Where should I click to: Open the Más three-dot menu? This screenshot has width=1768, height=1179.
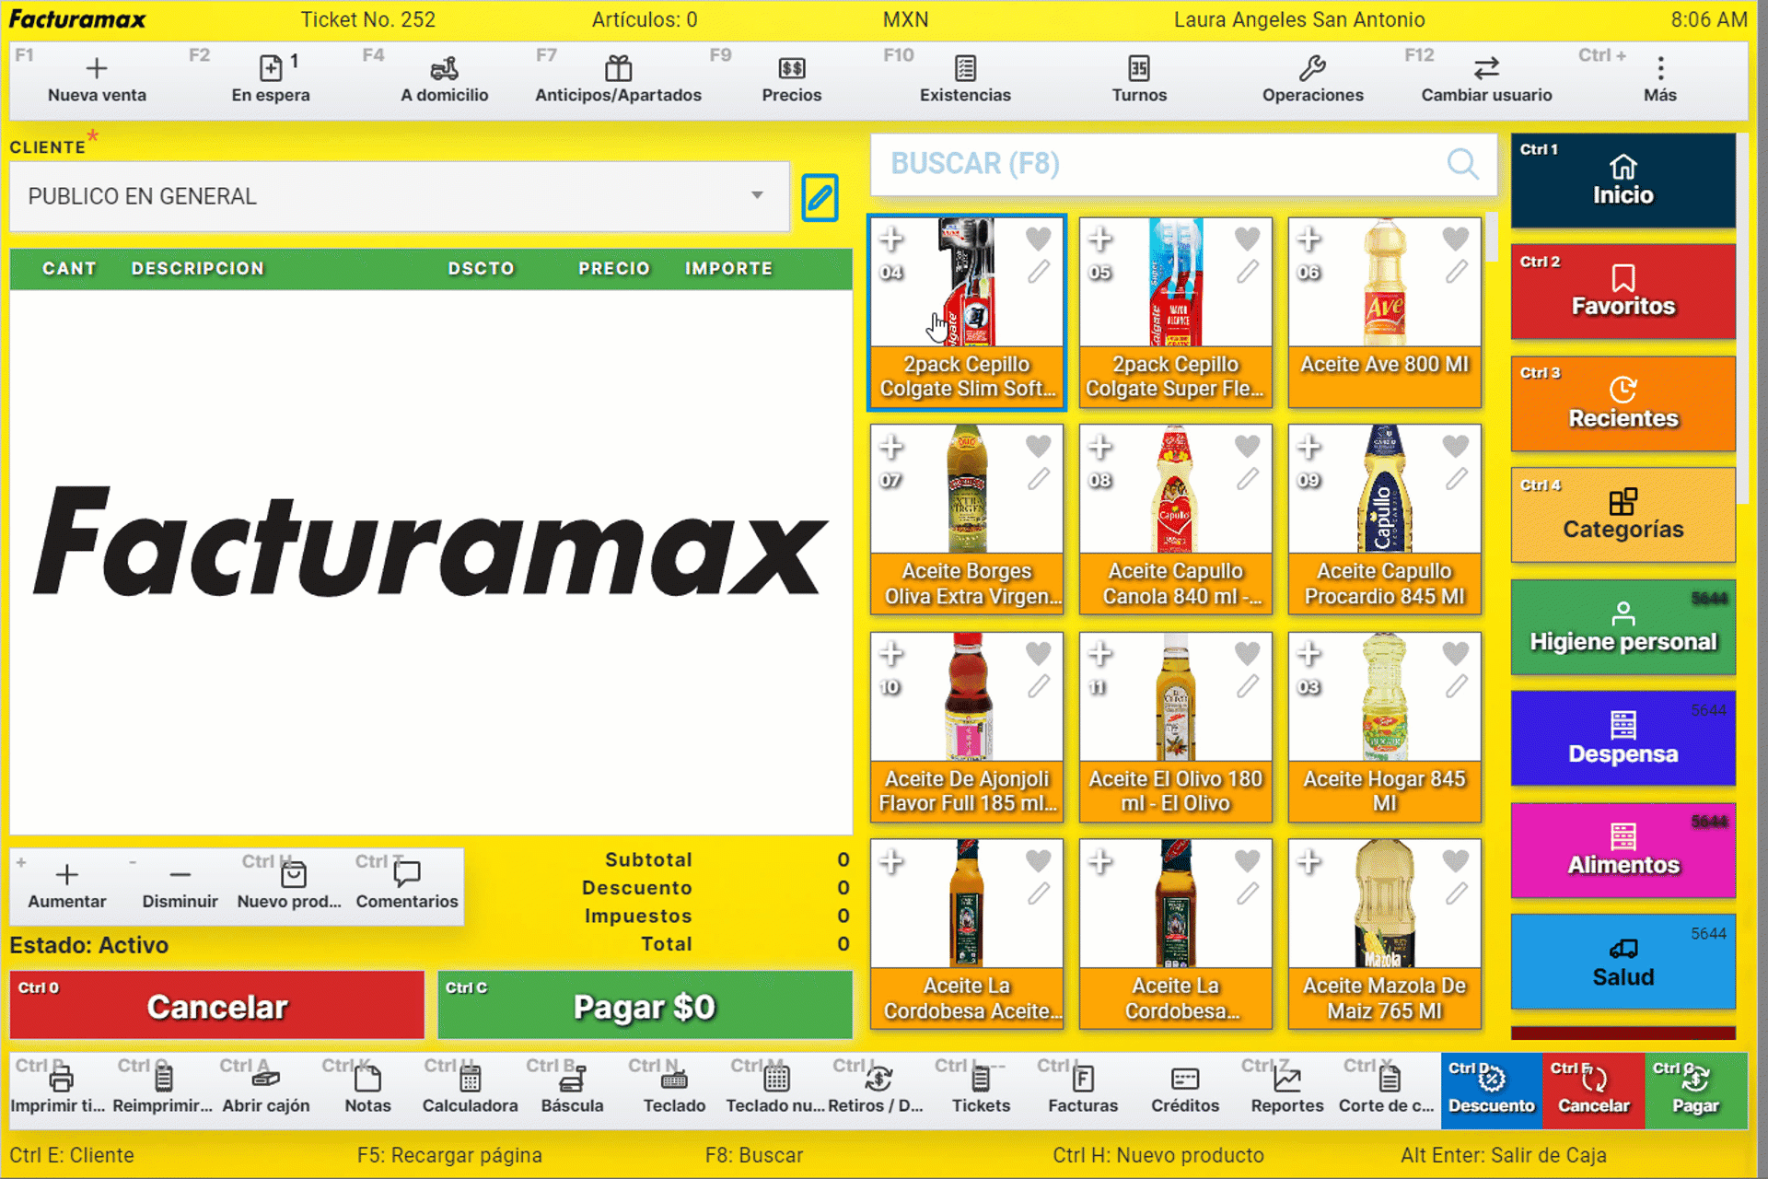click(x=1660, y=79)
